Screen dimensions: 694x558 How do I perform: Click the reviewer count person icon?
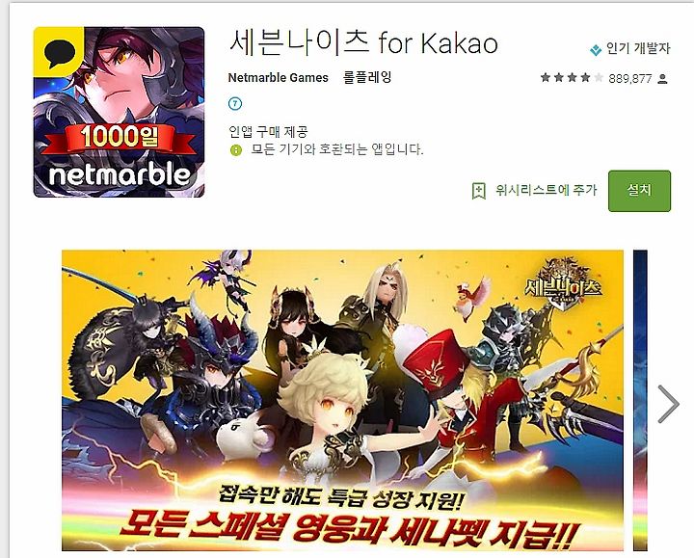pyautogui.click(x=662, y=79)
